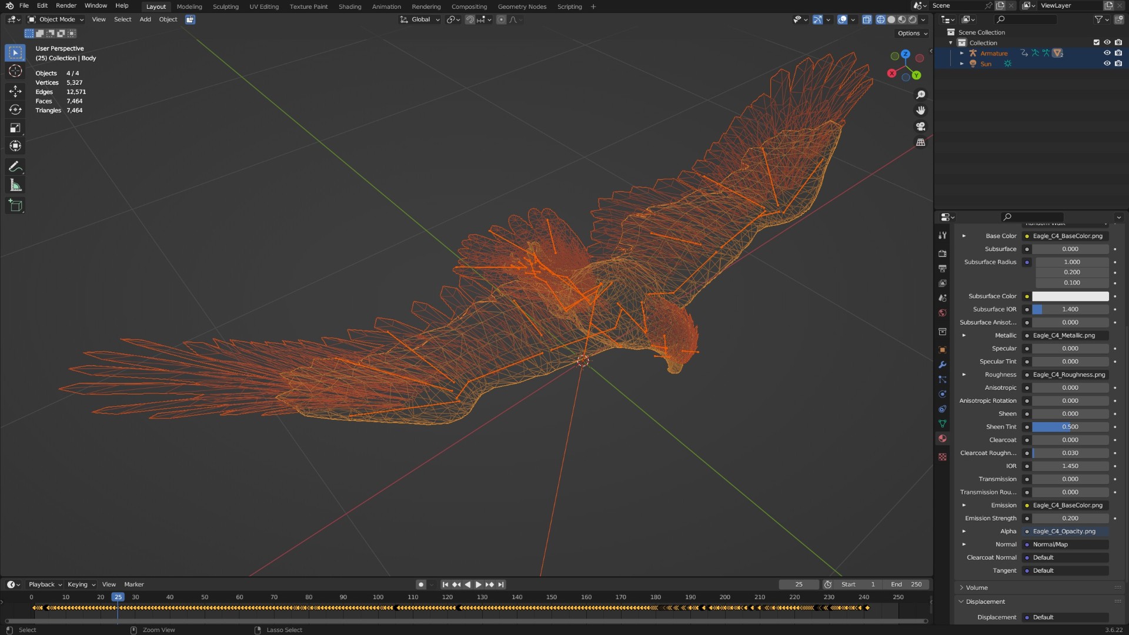Open the Modifiers wrench properties tab
Viewport: 1129px width, 635px height.
click(943, 365)
